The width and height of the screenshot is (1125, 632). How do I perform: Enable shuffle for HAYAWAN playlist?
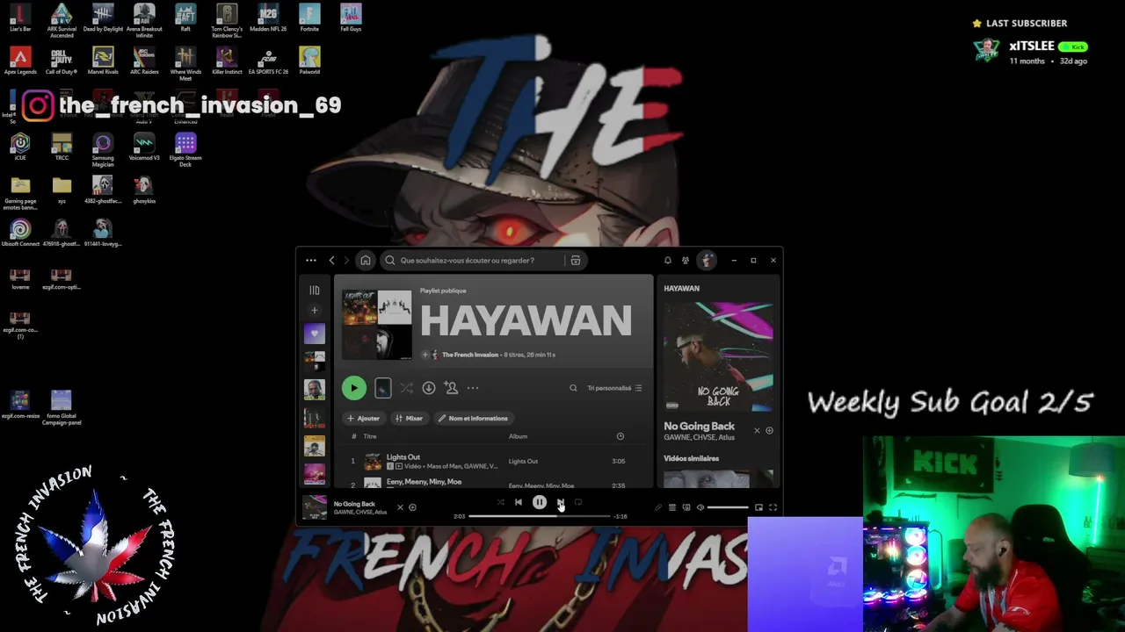[x=406, y=388]
